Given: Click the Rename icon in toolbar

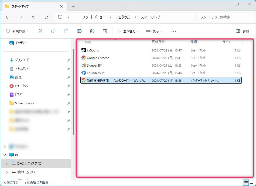Looking at the screenshot, I should coord(79,31).
